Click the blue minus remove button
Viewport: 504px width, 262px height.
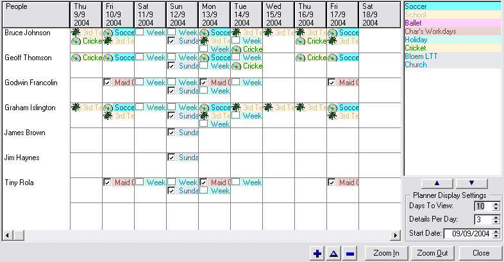pos(350,254)
